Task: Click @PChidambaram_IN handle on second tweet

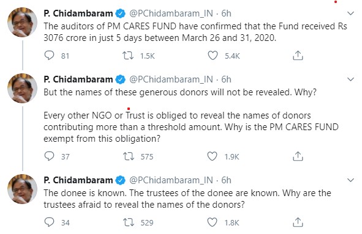Action: click(x=171, y=79)
